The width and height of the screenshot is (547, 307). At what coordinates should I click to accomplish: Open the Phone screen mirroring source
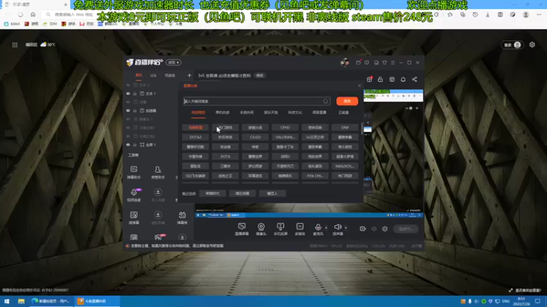[280, 226]
